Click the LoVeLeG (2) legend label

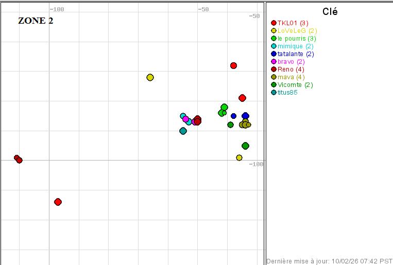pyautogui.click(x=297, y=31)
